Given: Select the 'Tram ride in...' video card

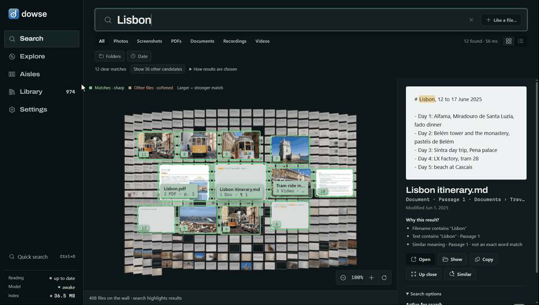Looking at the screenshot, I should pyautogui.click(x=291, y=182).
